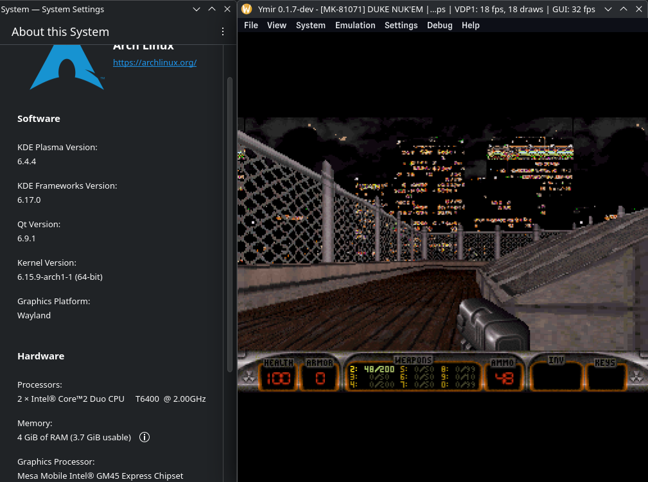The width and height of the screenshot is (648, 482).
Task: Click the pistol weapon in the game view
Action: click(494, 325)
